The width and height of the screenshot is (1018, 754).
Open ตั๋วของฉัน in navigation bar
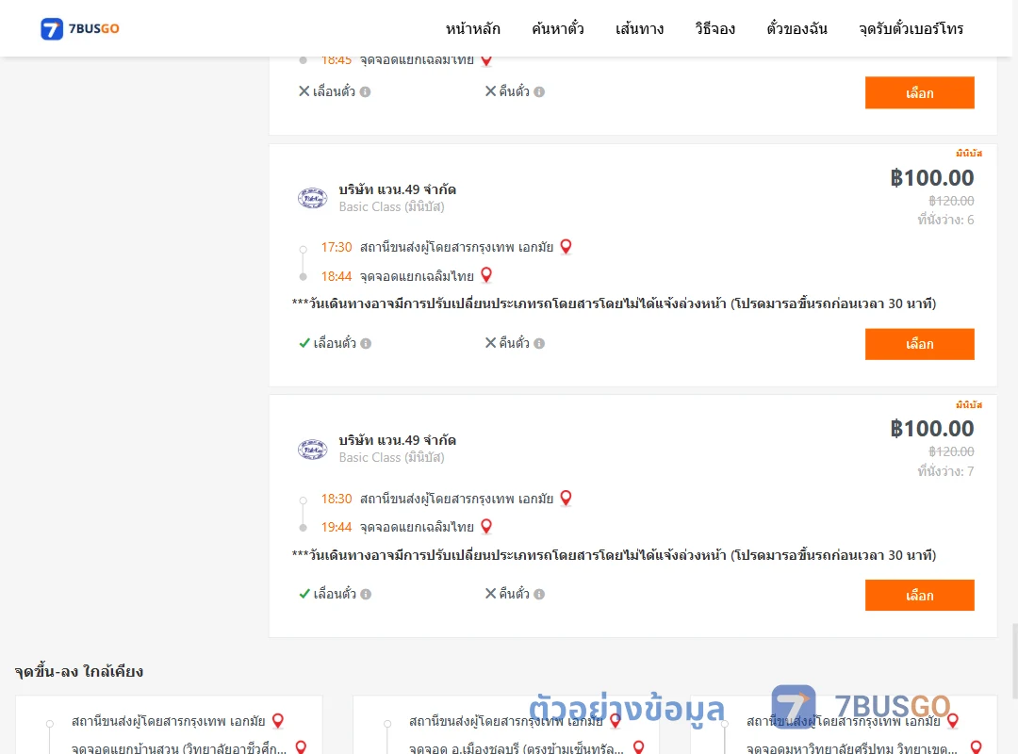[796, 28]
